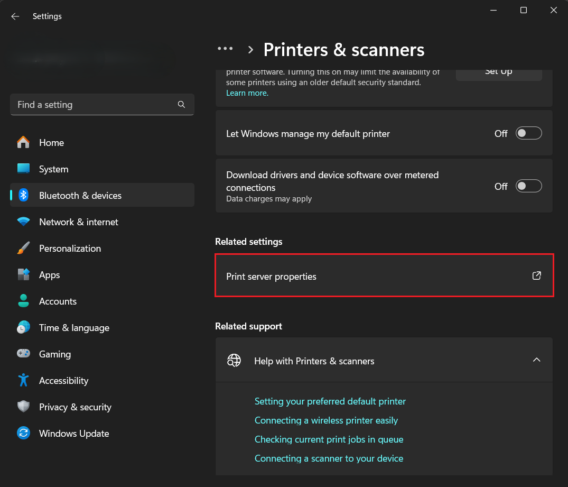Toggle download drivers over metered connections
Screen dimensions: 568x487
click(x=529, y=186)
